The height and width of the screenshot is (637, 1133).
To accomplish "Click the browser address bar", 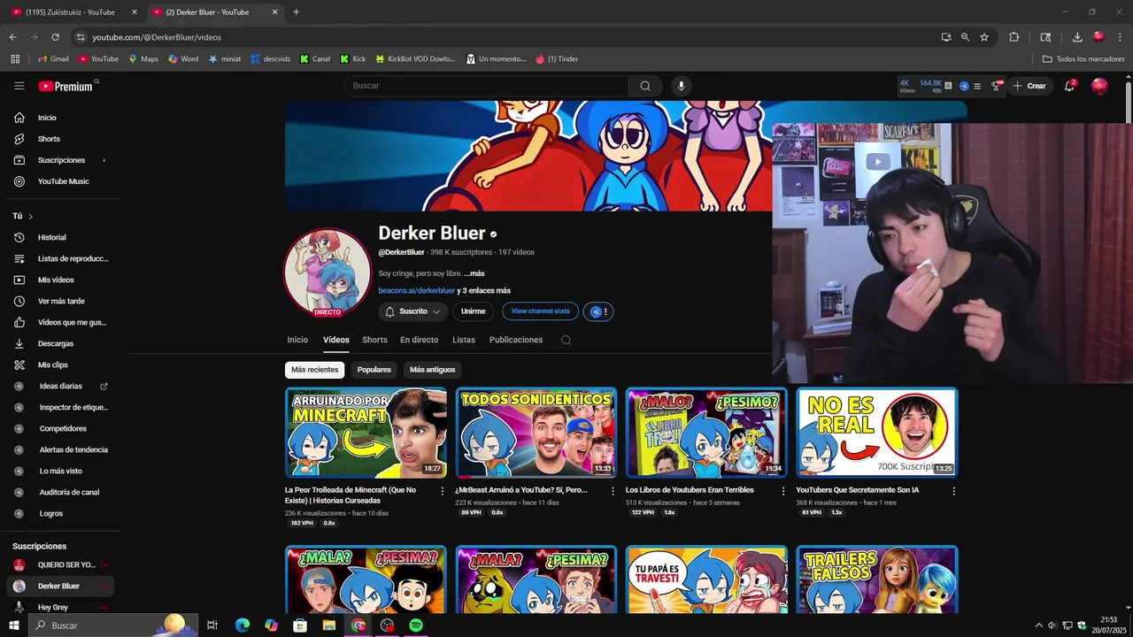I will point(505,37).
